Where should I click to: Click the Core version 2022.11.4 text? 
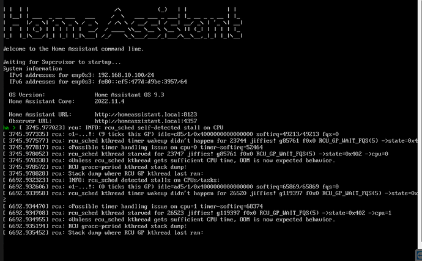click(109, 101)
